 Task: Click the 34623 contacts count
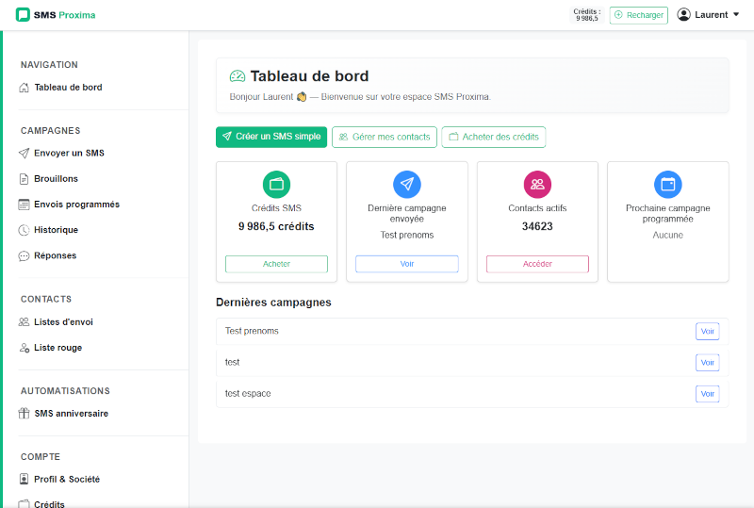click(x=537, y=226)
